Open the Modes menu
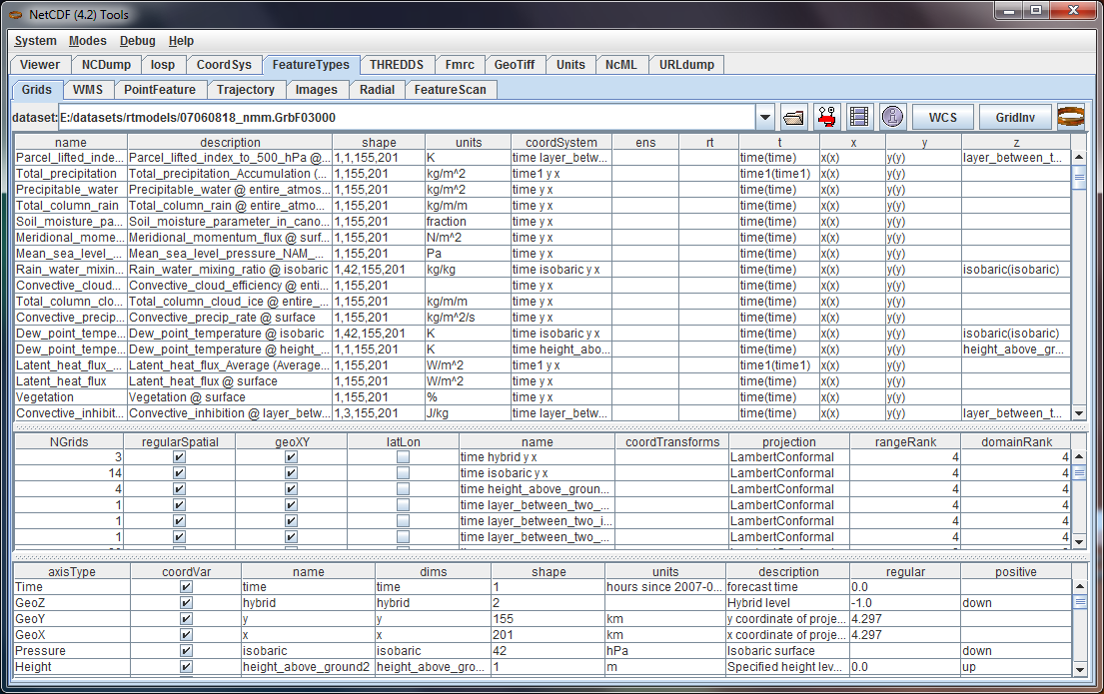The height and width of the screenshot is (694, 1104). [88, 41]
